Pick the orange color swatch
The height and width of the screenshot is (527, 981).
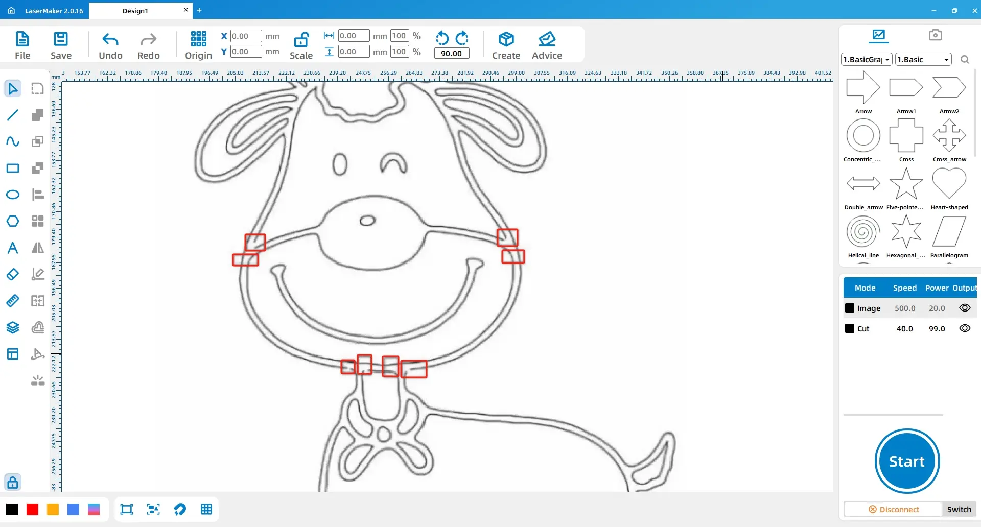point(53,509)
